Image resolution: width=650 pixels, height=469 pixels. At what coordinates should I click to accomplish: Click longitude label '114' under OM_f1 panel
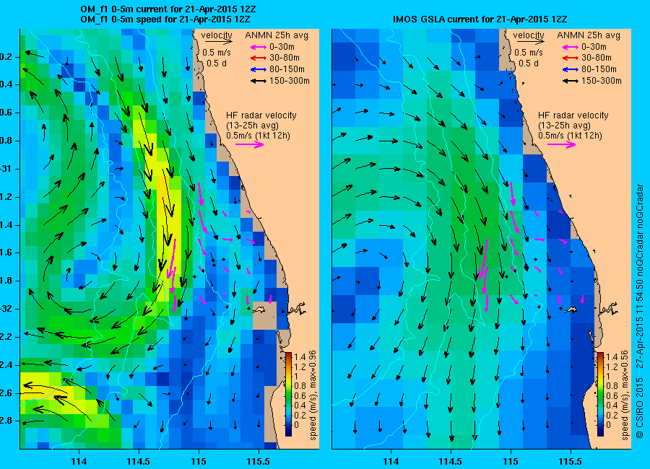point(79,461)
